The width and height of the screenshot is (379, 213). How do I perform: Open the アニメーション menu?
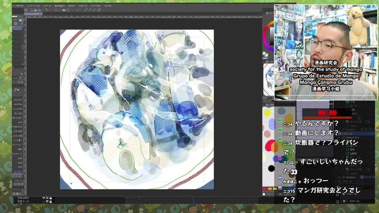34,6
